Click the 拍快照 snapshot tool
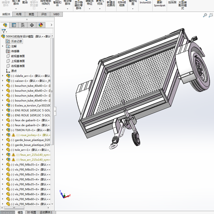Viewport: 214px width, 214px height. click(172, 2)
